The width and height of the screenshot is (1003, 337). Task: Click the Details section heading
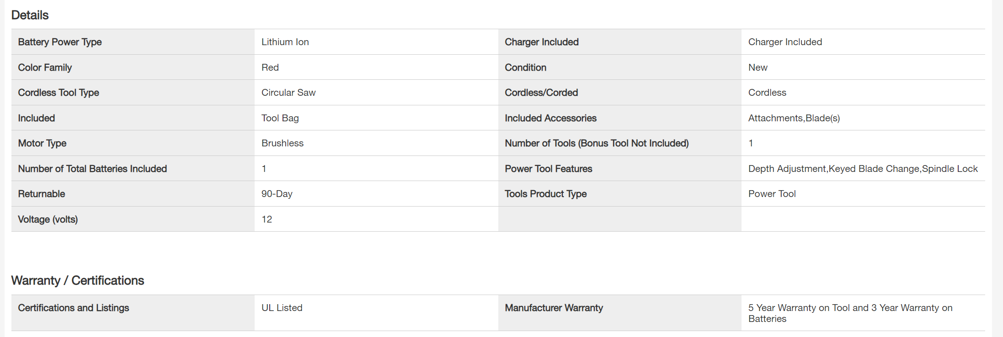(x=30, y=15)
